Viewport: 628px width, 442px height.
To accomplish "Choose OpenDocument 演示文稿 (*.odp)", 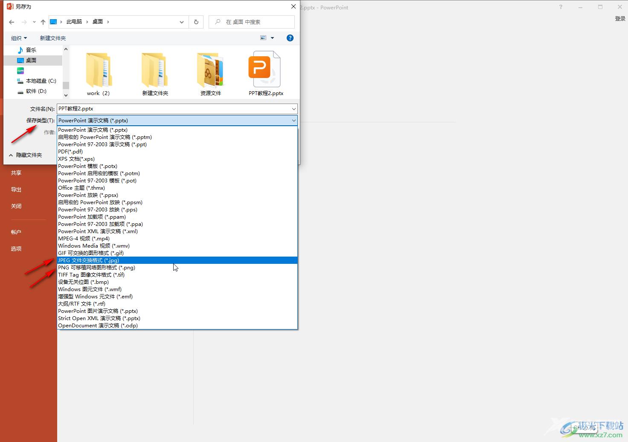I will (x=177, y=326).
